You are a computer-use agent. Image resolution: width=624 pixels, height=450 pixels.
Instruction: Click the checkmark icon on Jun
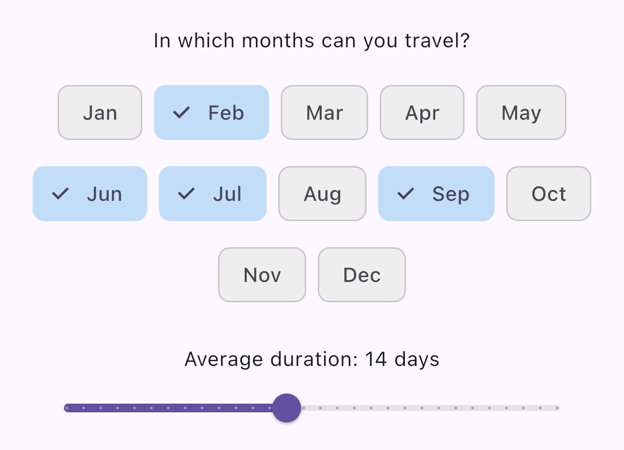60,194
